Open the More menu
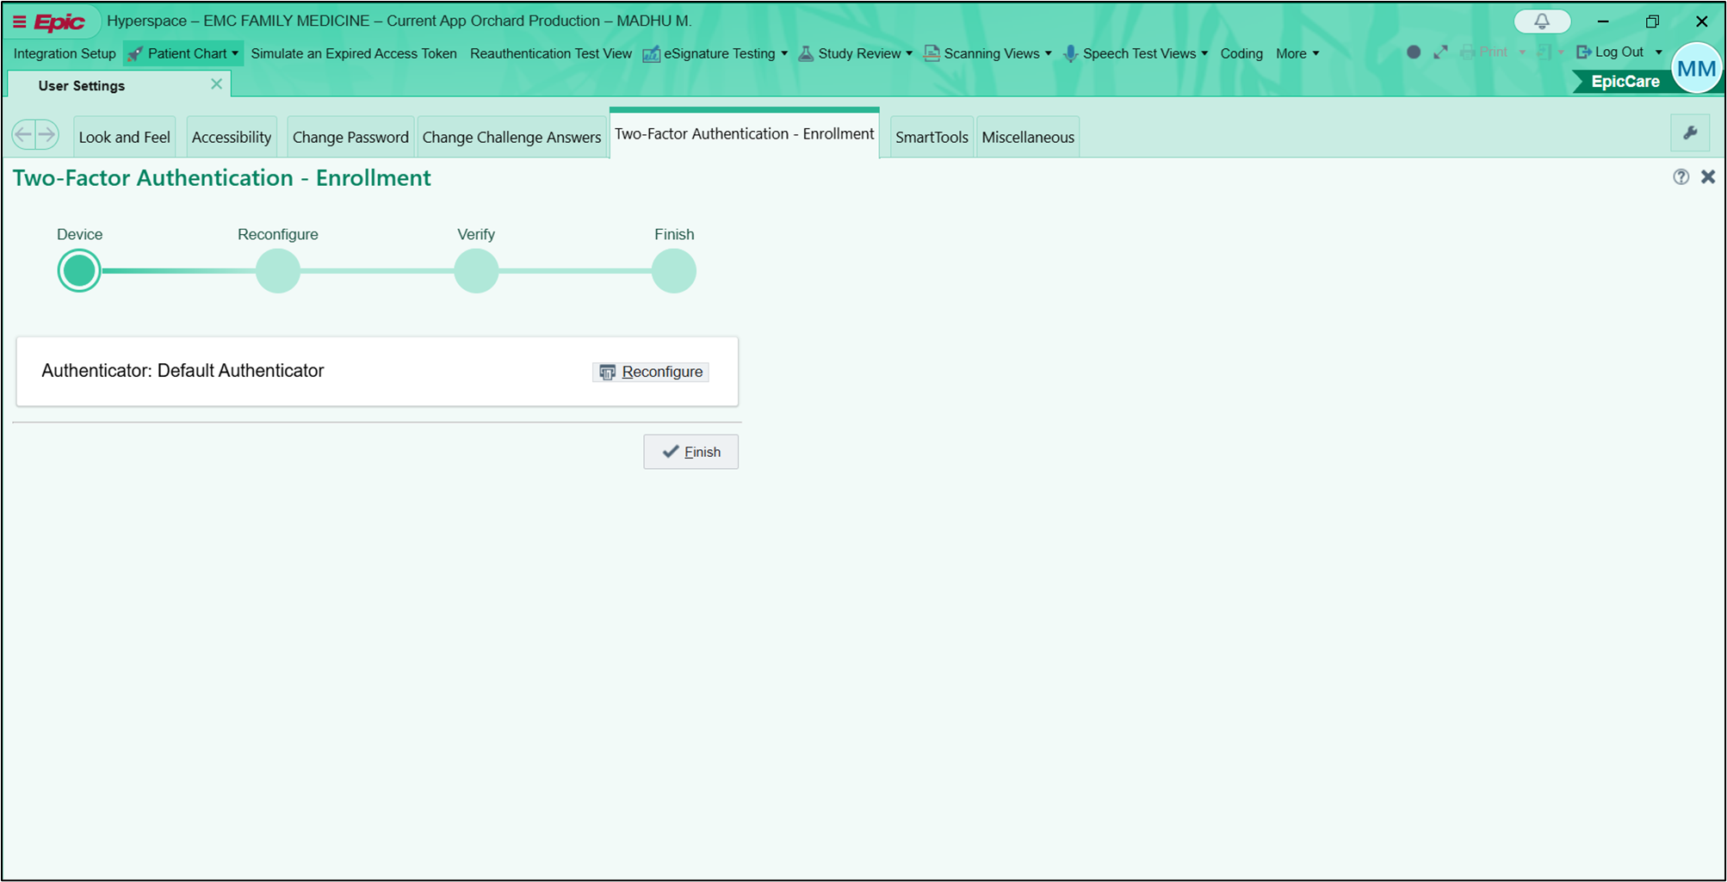 tap(1297, 53)
